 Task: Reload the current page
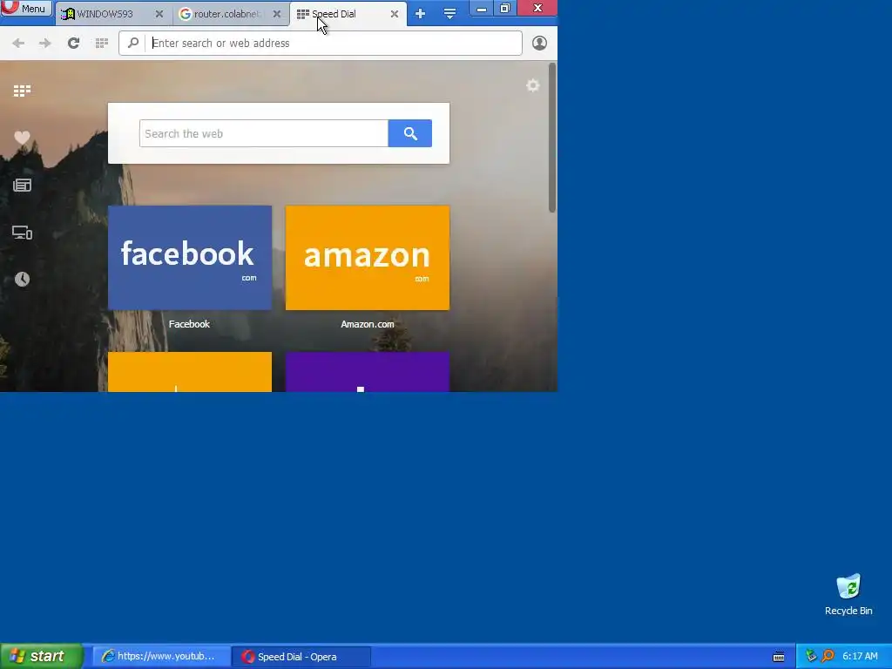73,44
